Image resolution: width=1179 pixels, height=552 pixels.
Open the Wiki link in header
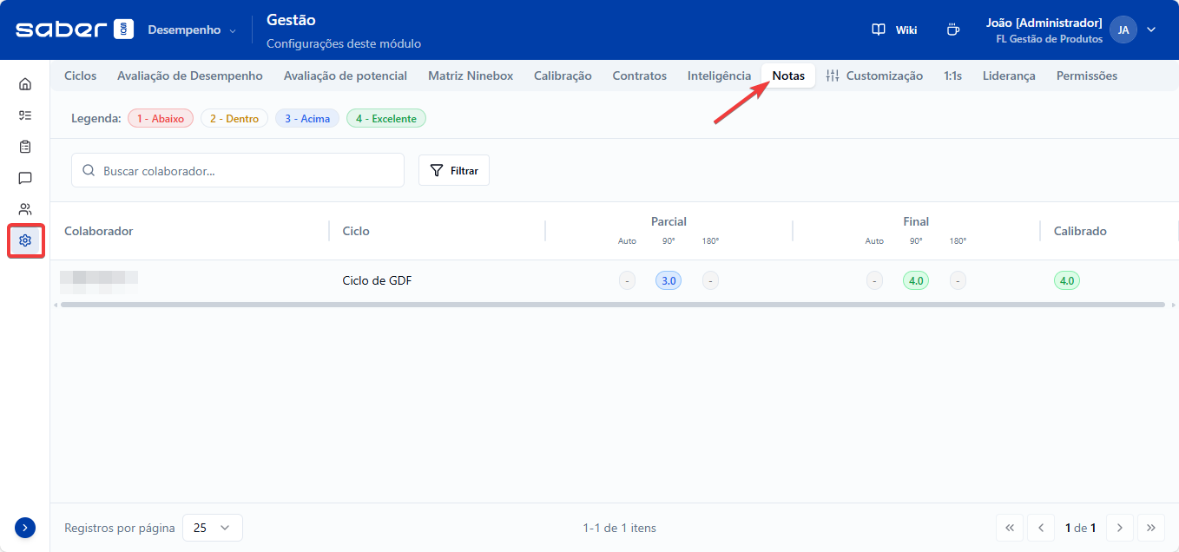click(x=894, y=30)
